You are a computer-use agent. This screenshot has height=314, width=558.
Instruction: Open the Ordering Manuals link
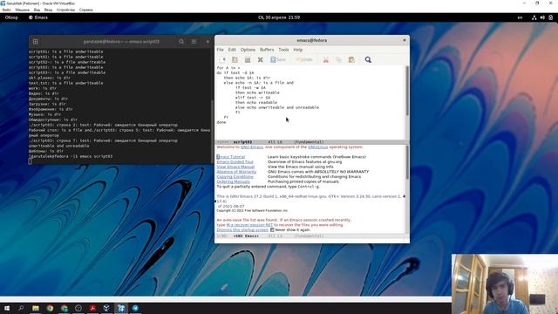coord(233,181)
